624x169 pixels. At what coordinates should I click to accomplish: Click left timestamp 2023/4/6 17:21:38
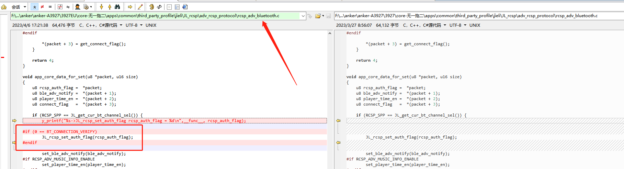click(x=30, y=25)
